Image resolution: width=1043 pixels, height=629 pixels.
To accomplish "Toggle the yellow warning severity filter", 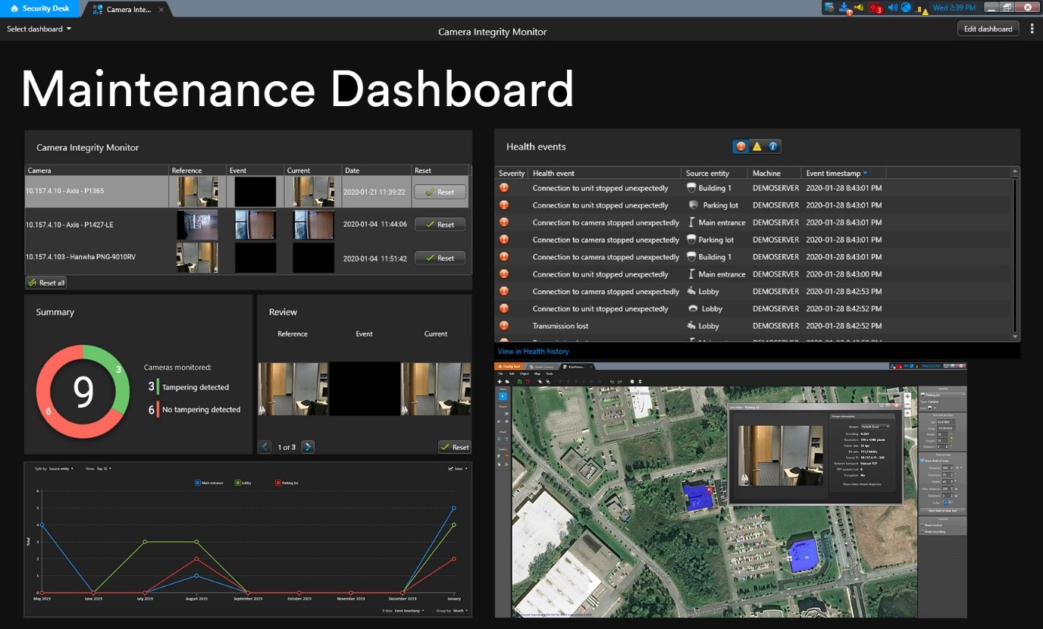I will click(x=757, y=146).
